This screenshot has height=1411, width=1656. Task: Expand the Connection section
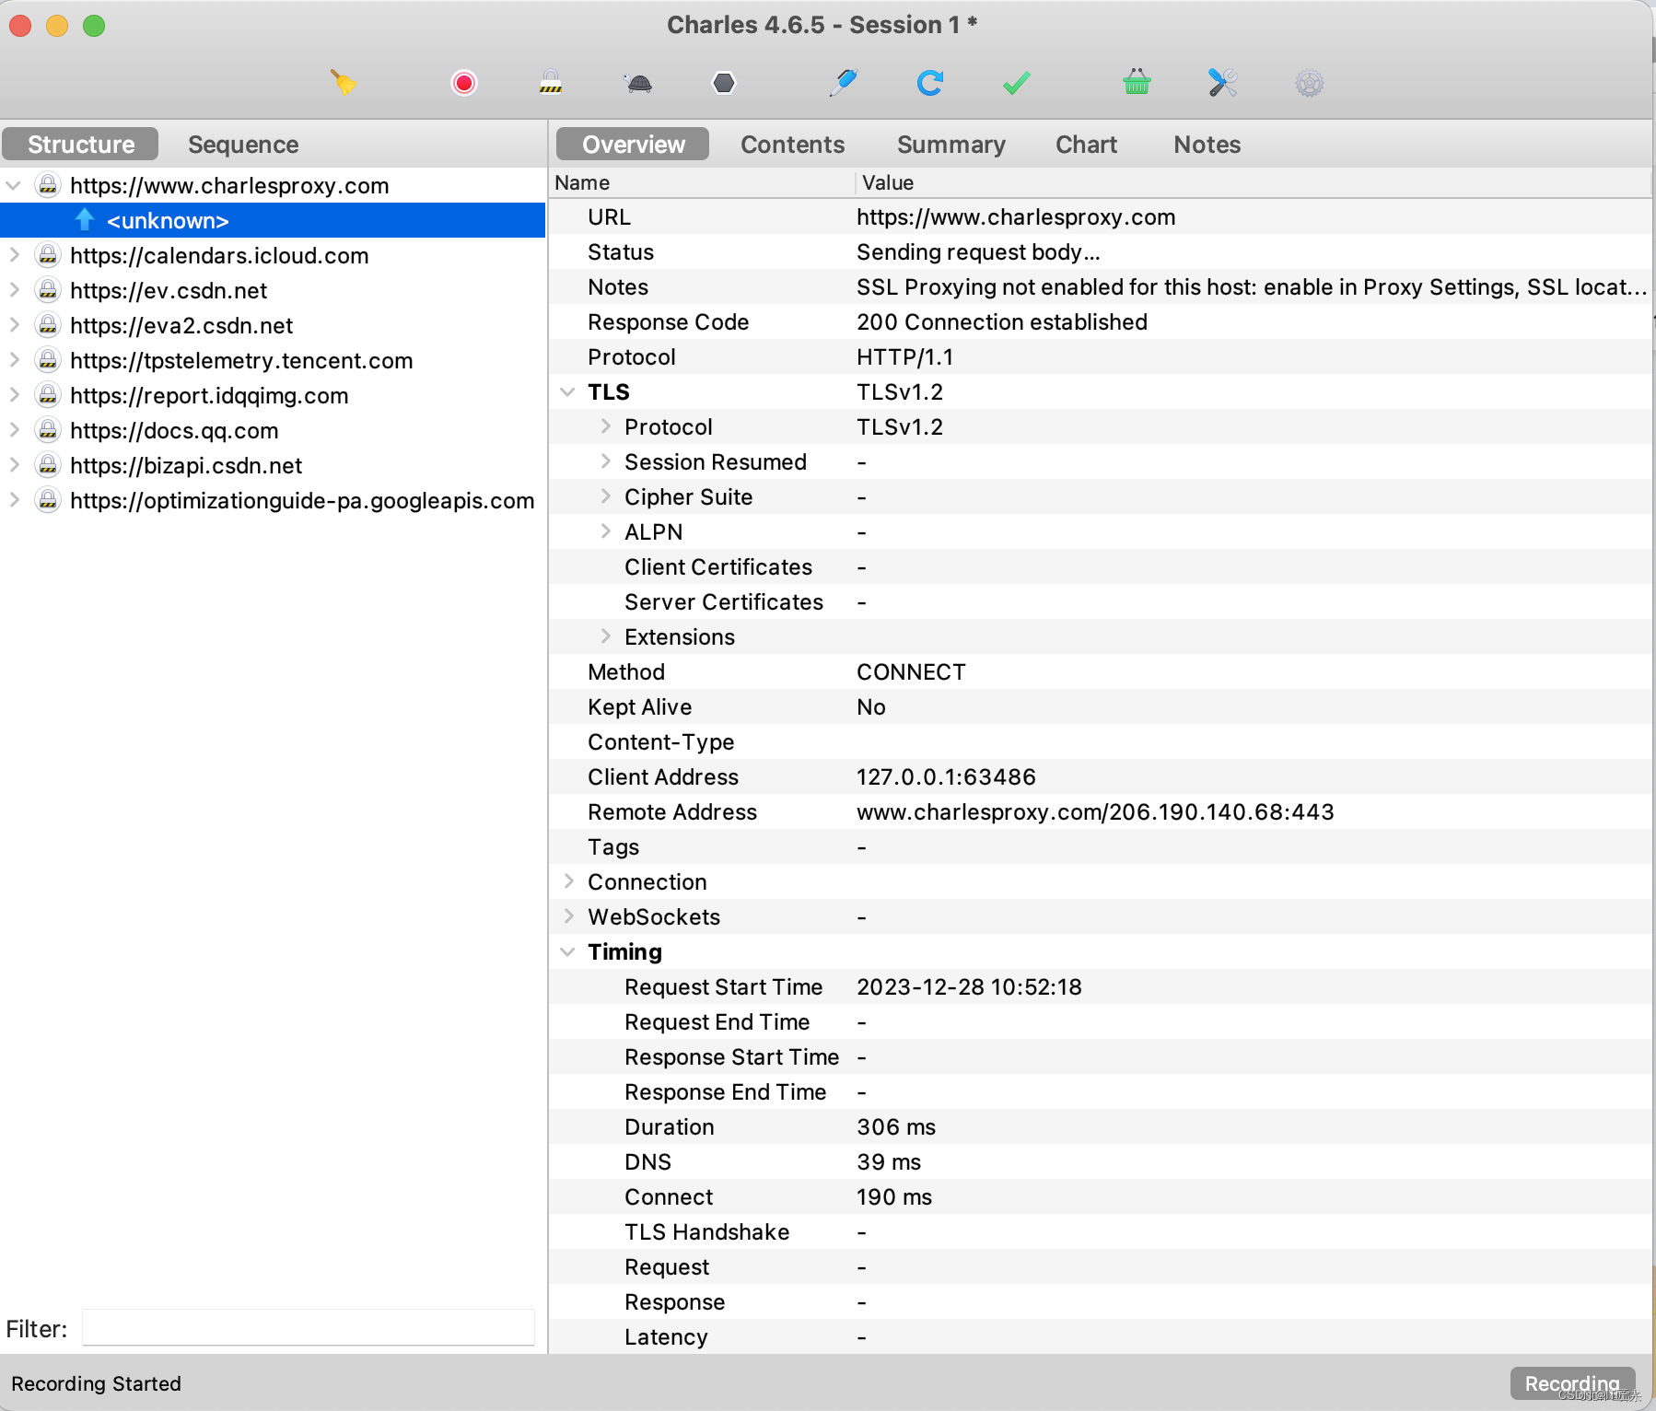pos(568,881)
